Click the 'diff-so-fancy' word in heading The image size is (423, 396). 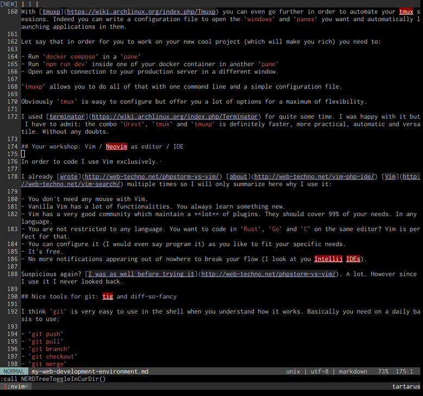coord(153,296)
